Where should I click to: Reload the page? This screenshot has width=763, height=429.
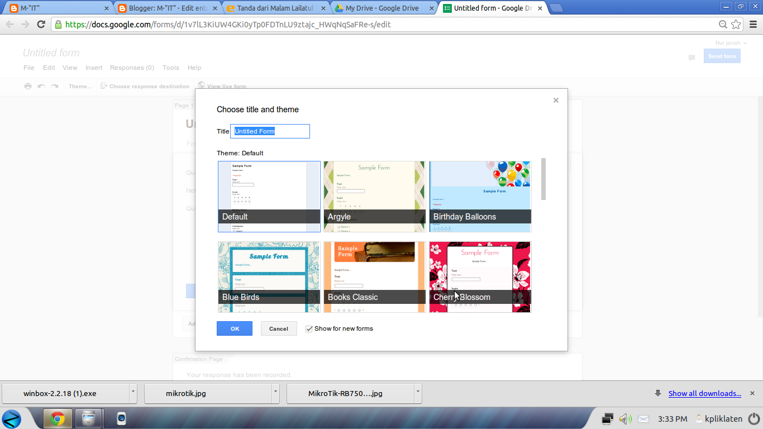click(41, 24)
